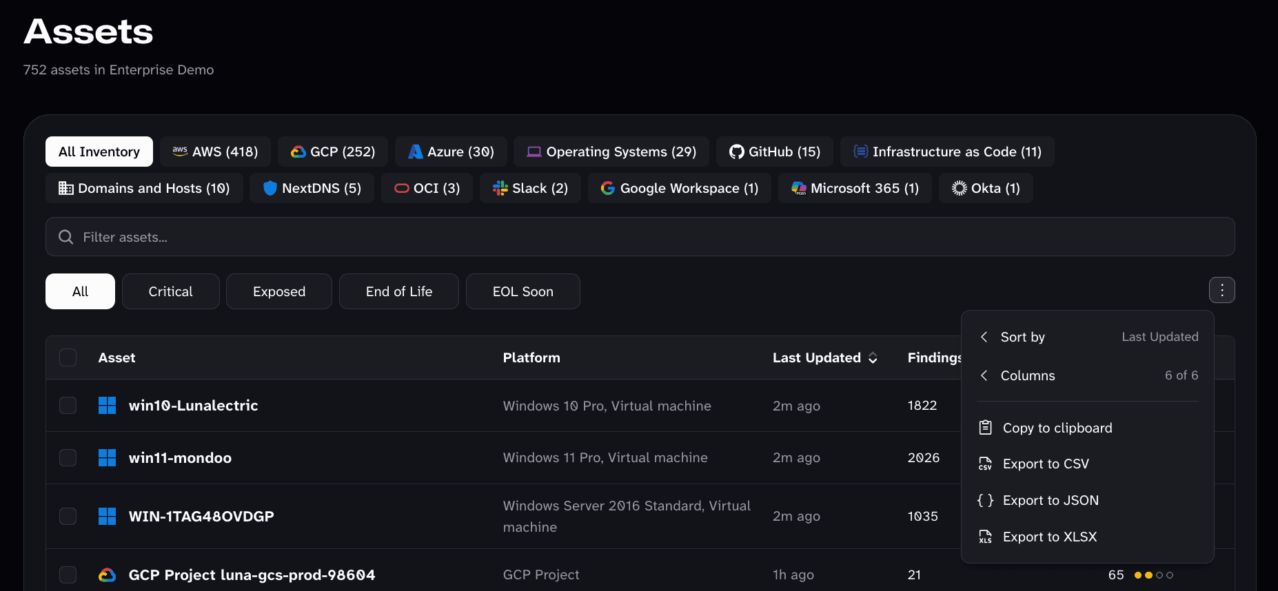Switch to the Azure (30) tab
Viewport: 1278px width, 591px height.
point(451,152)
